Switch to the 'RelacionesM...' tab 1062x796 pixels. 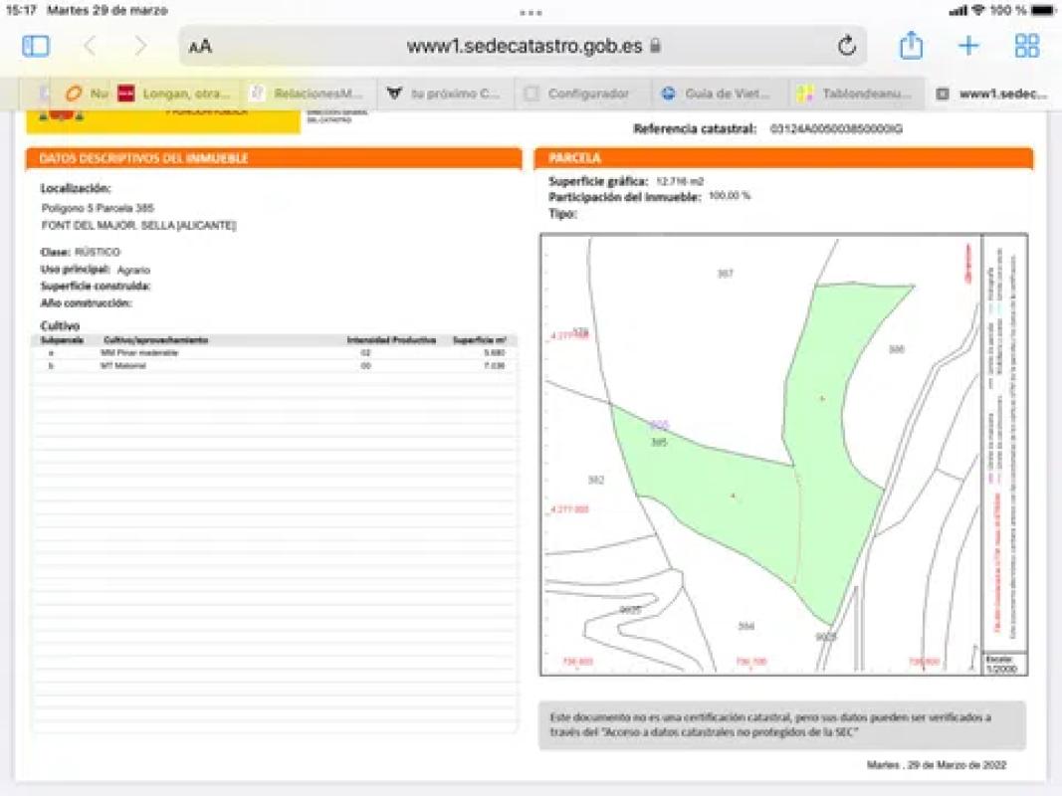(311, 94)
